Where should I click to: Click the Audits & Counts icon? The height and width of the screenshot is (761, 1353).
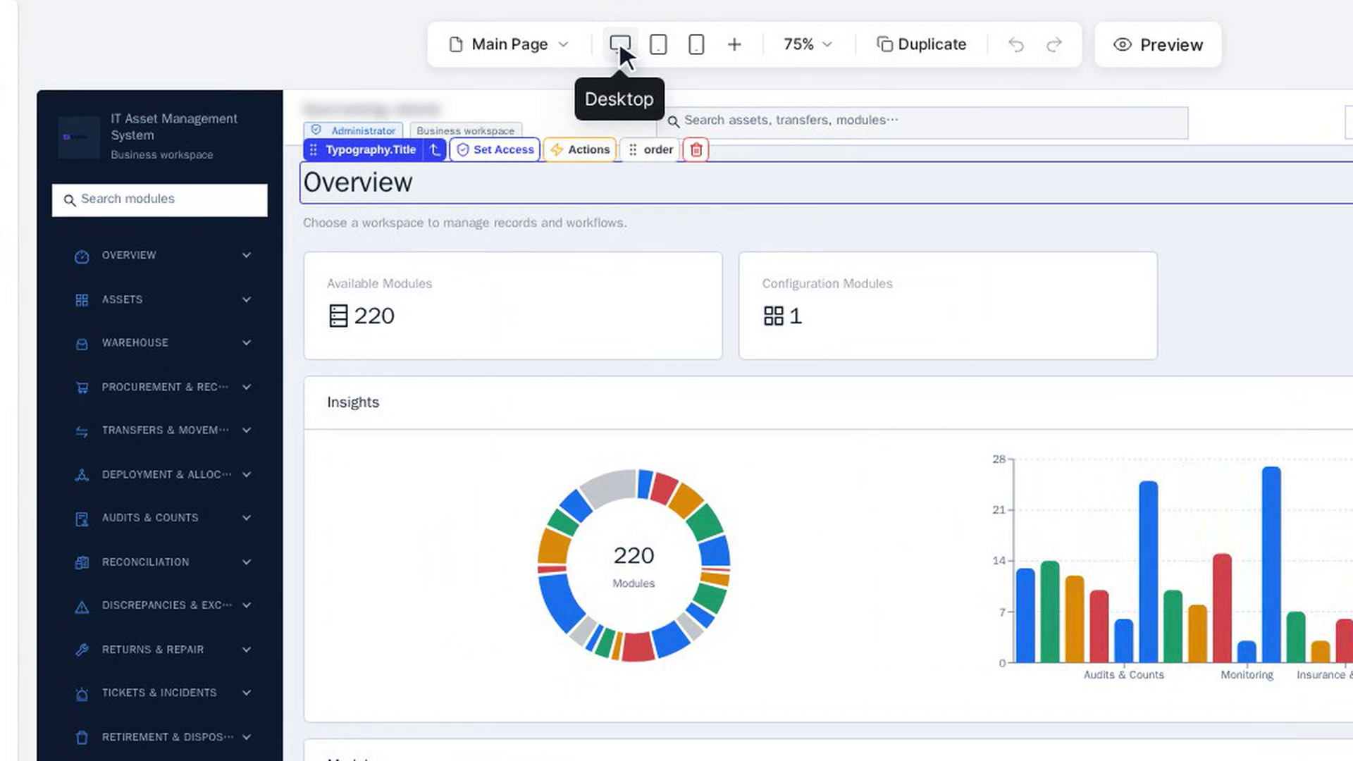pos(82,519)
